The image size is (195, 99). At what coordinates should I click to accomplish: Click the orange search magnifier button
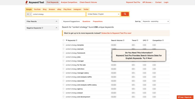point(125,14)
